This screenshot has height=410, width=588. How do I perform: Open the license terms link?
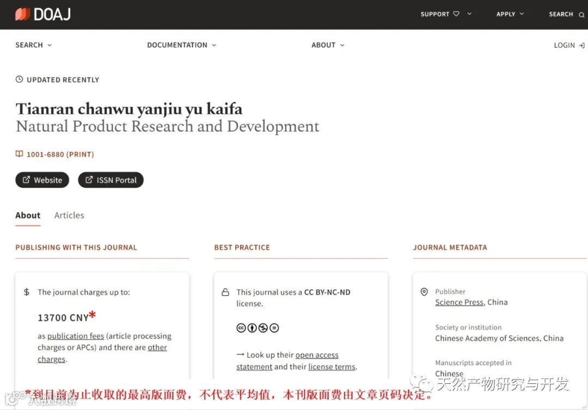(332, 366)
